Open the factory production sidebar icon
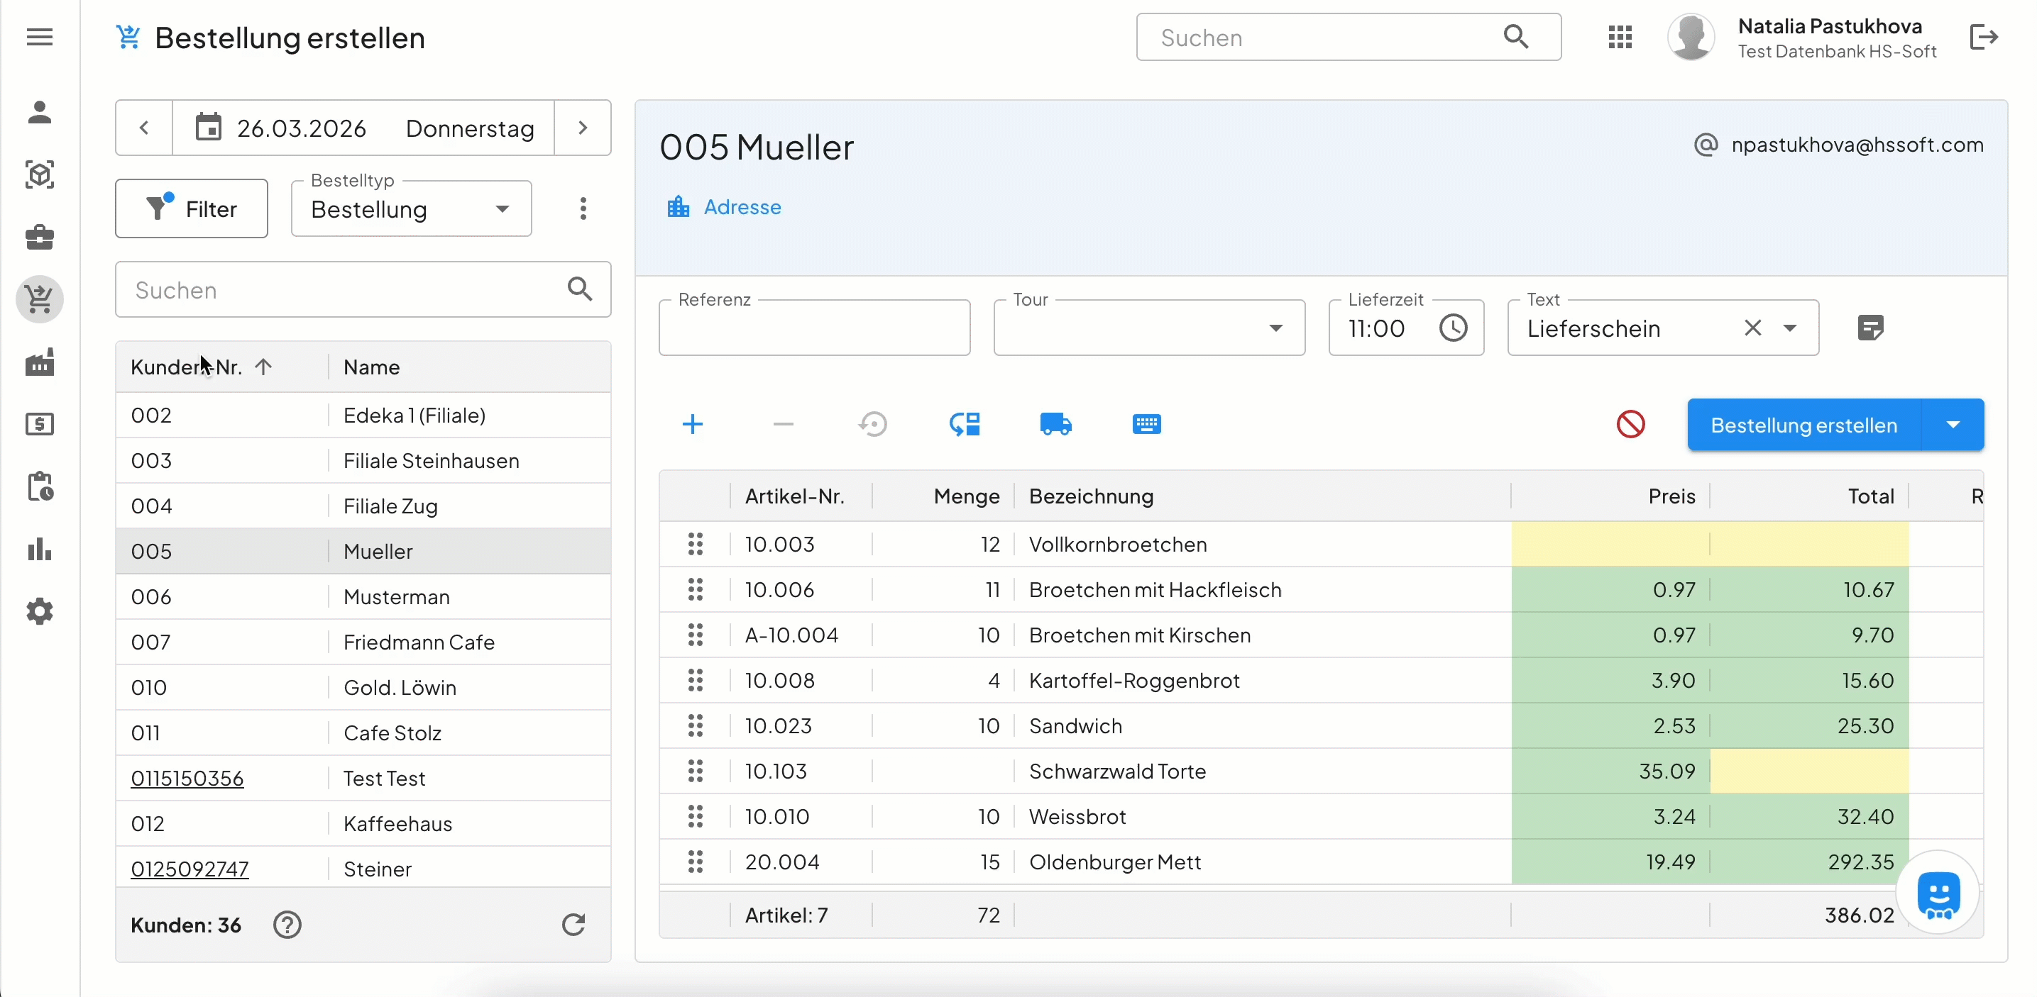Viewport: 2037px width, 997px height. [40, 362]
